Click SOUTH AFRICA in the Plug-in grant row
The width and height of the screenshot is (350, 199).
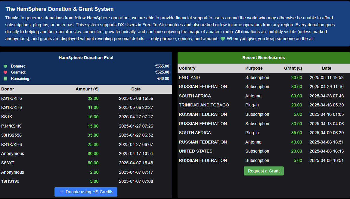(195, 133)
